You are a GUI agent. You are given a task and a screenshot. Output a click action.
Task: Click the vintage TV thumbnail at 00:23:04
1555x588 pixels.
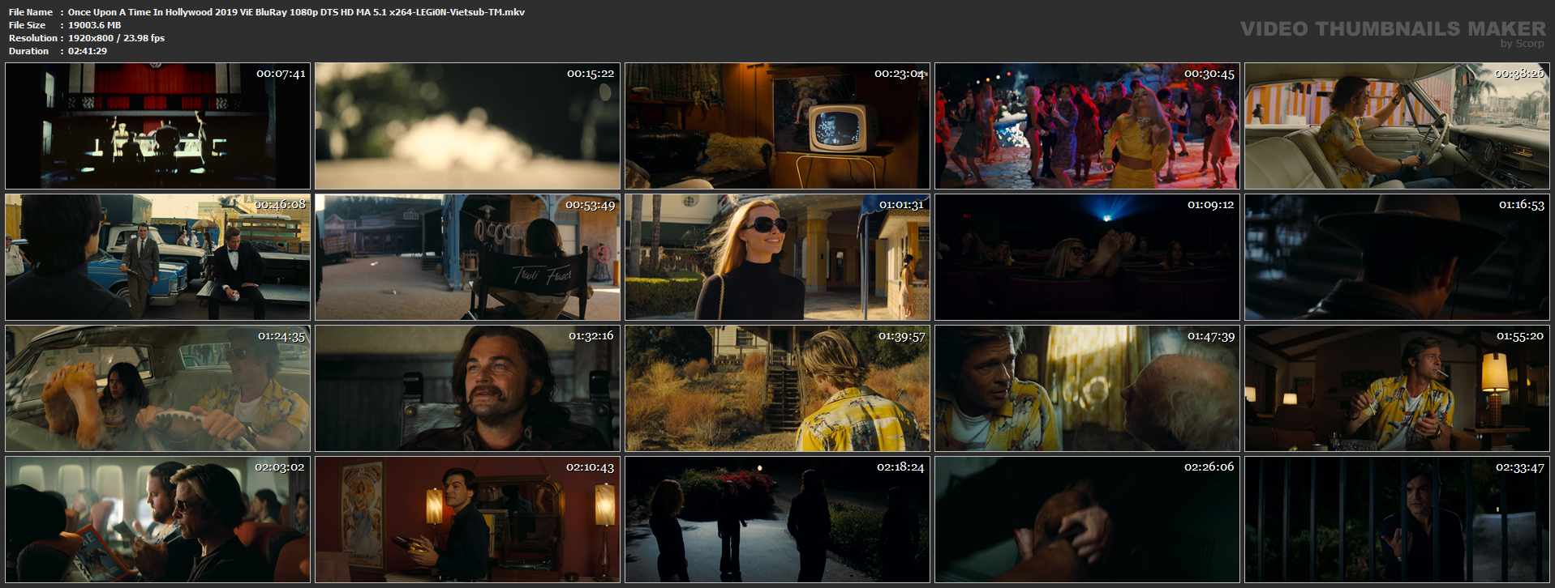point(777,126)
